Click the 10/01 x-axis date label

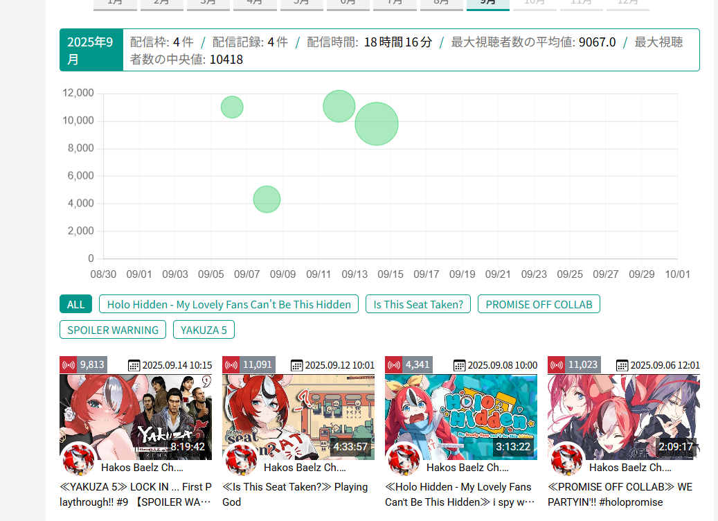[x=677, y=274]
